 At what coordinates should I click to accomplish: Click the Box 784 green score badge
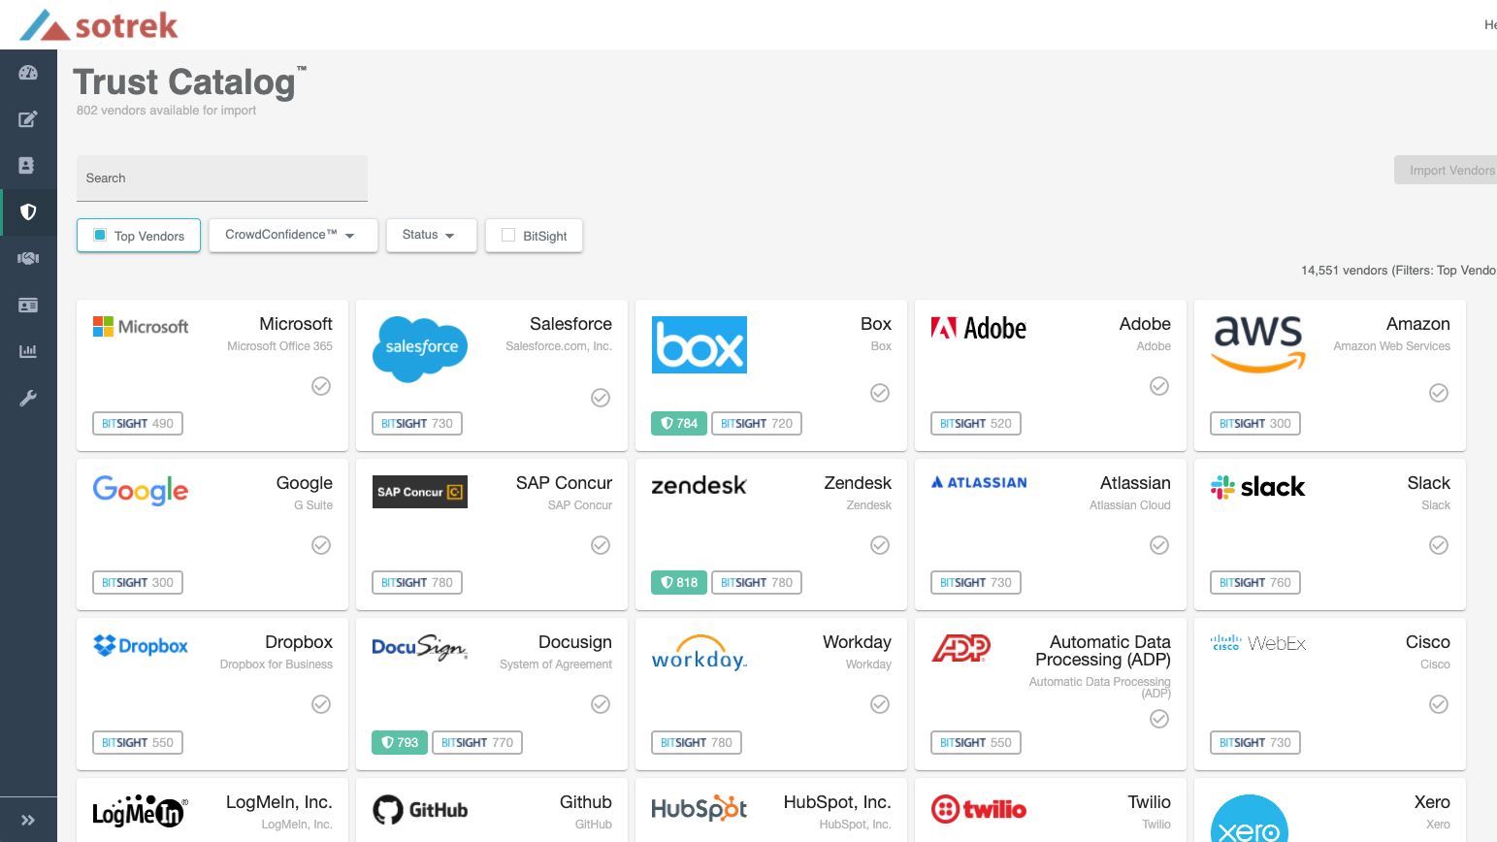point(679,424)
